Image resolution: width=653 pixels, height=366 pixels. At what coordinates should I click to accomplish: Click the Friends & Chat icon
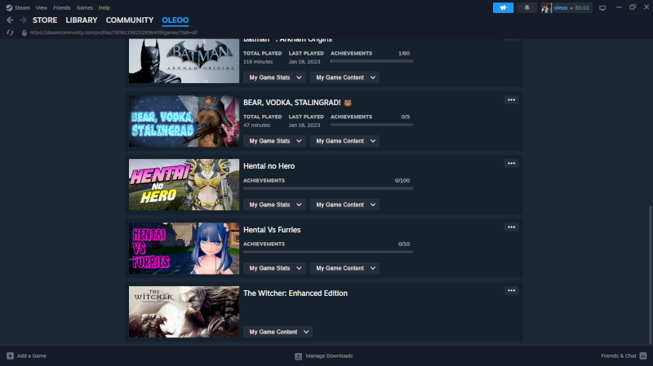coord(643,356)
